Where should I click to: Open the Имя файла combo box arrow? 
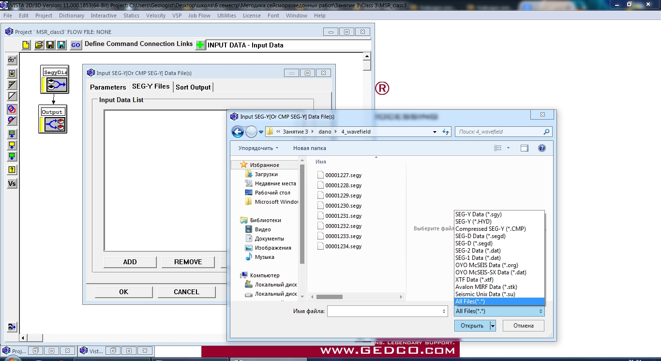tap(444, 311)
